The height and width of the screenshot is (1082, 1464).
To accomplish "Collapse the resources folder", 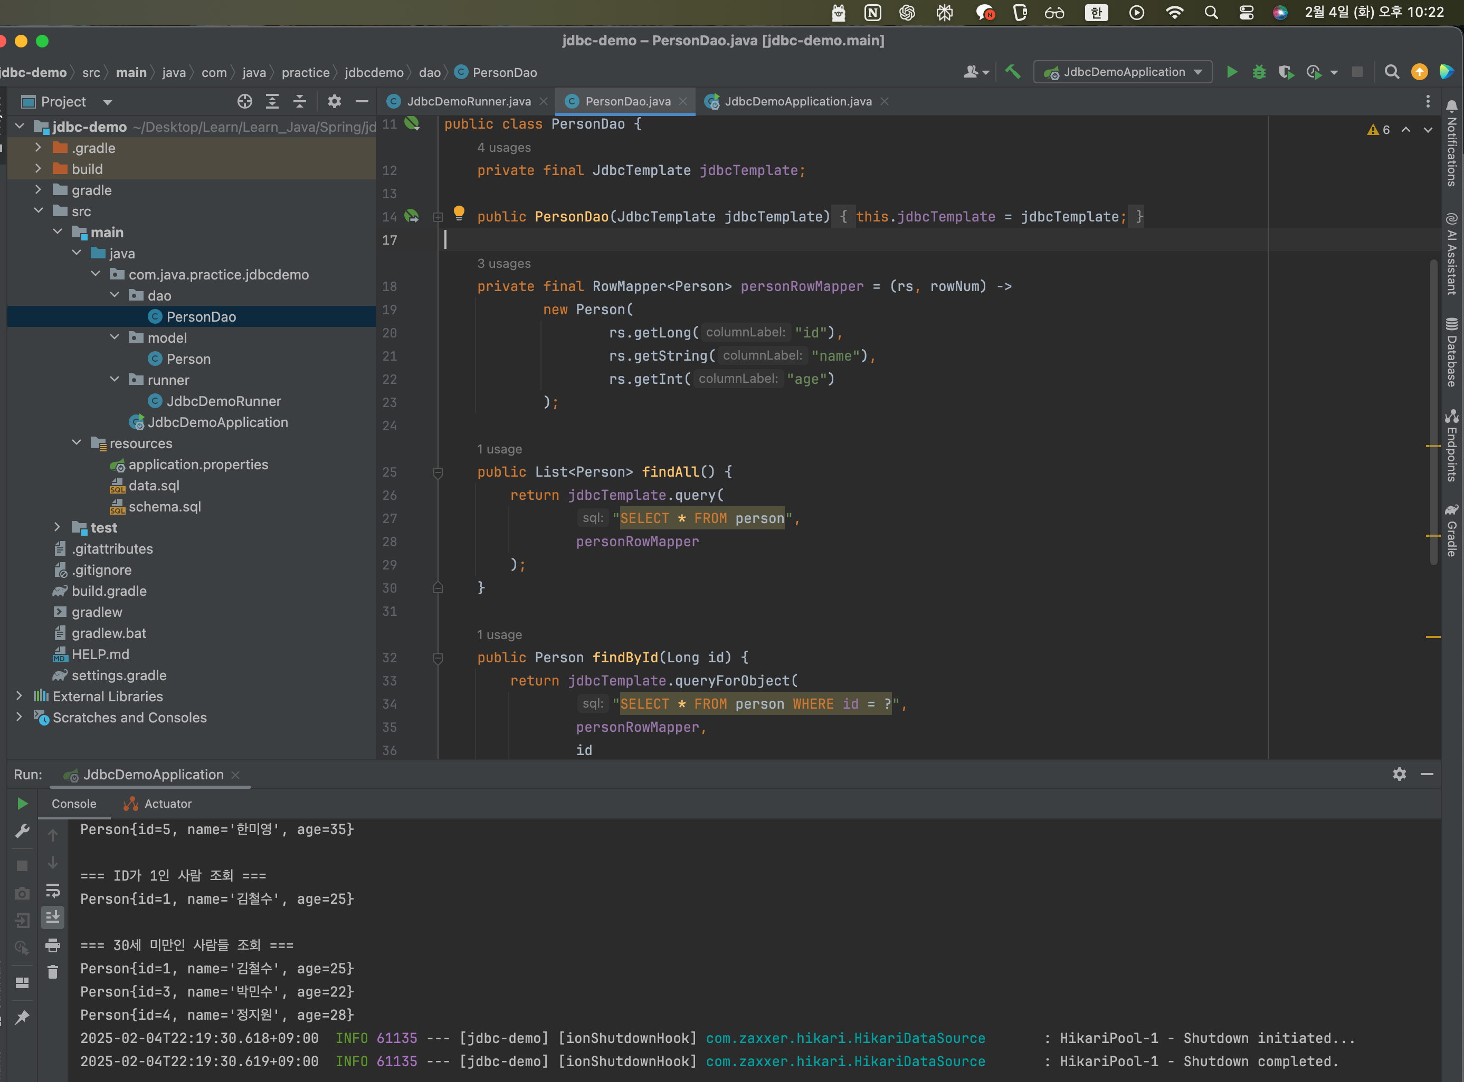I will click(x=77, y=443).
